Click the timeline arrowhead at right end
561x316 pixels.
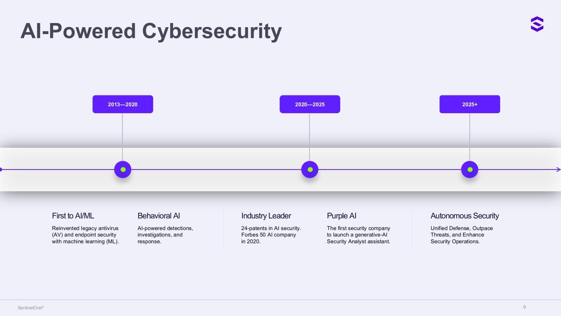tap(559, 170)
